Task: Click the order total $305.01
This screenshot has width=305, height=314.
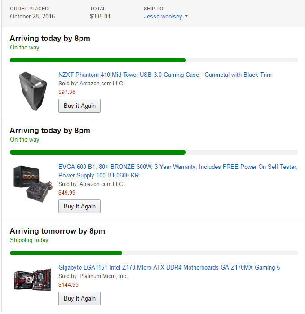Action: click(100, 17)
